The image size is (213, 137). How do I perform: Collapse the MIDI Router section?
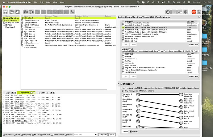click(119, 84)
